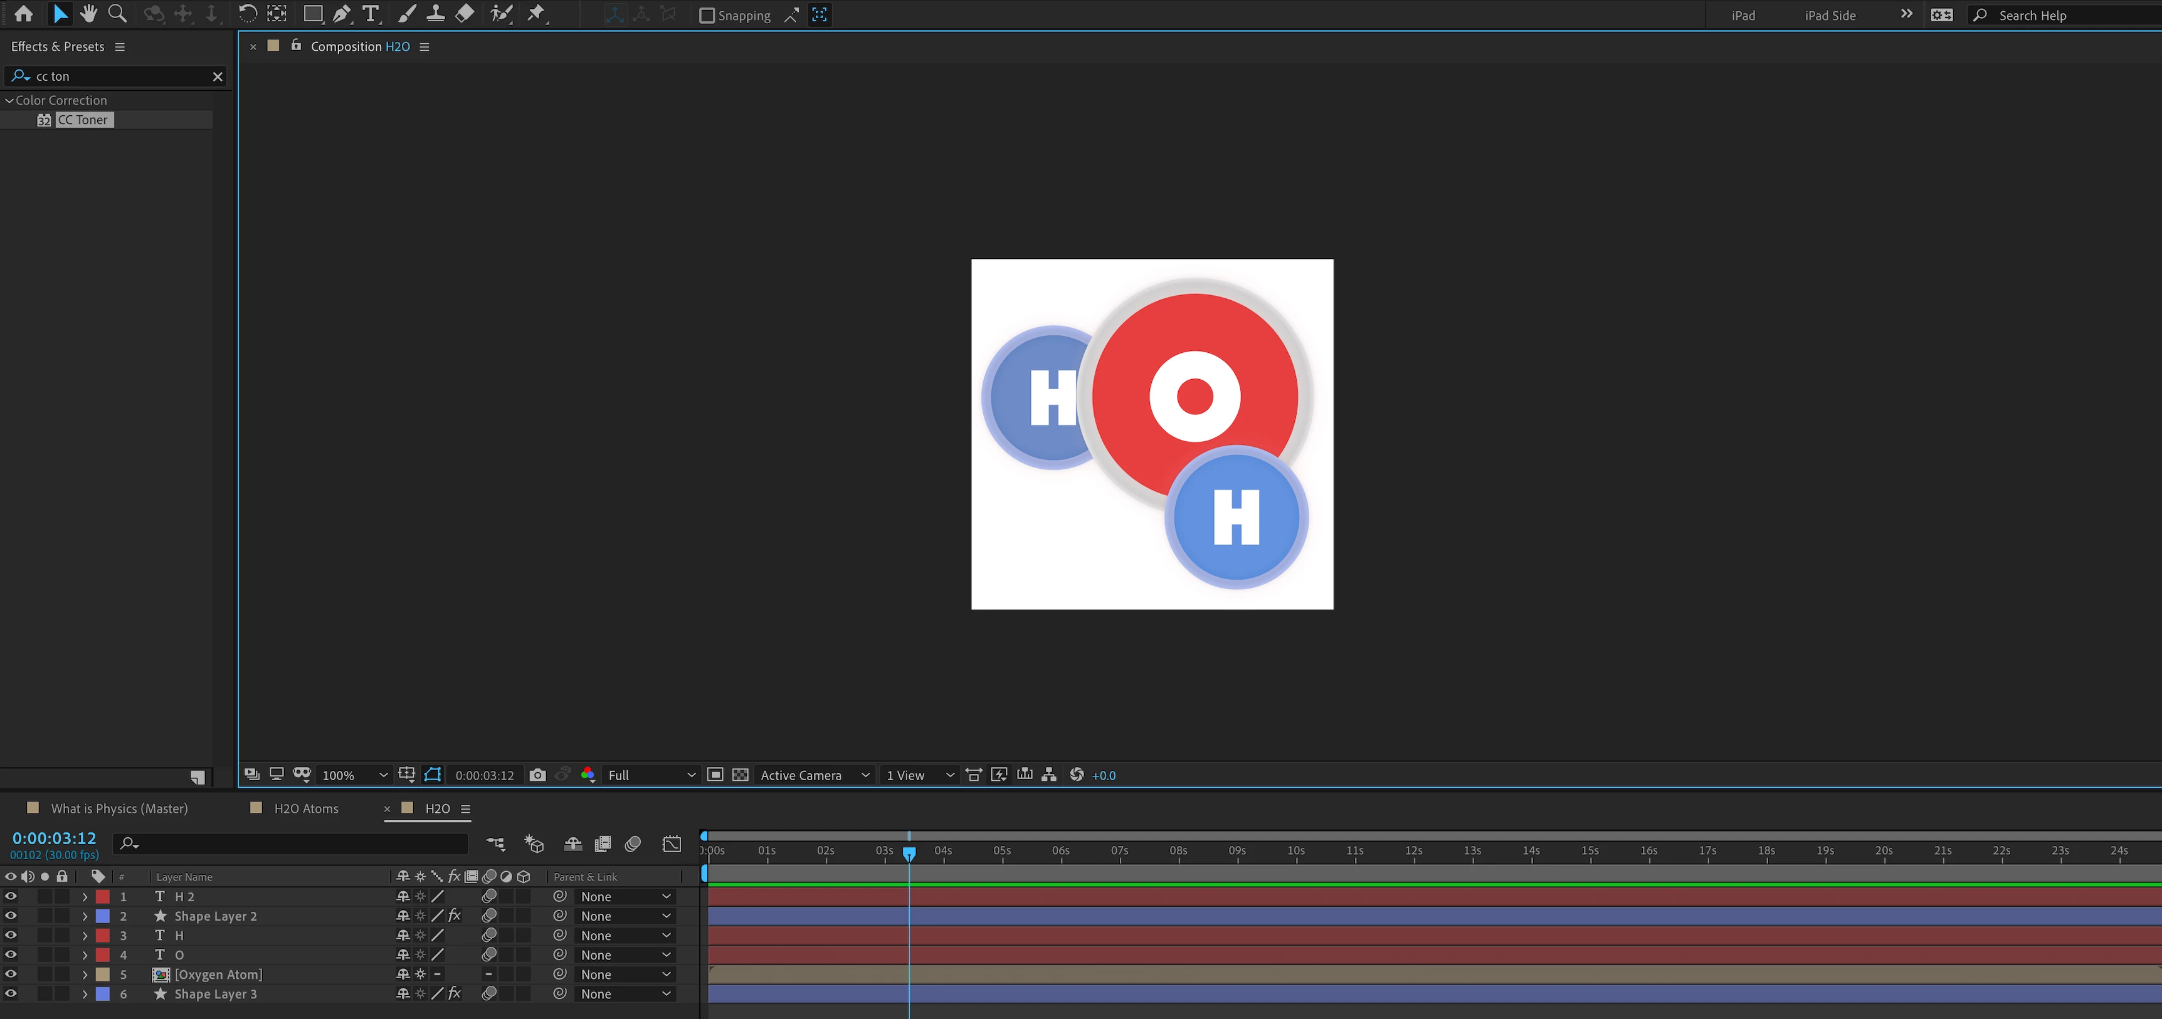2162x1019 pixels.
Task: Enable the Snapping checkbox
Action: tap(707, 15)
